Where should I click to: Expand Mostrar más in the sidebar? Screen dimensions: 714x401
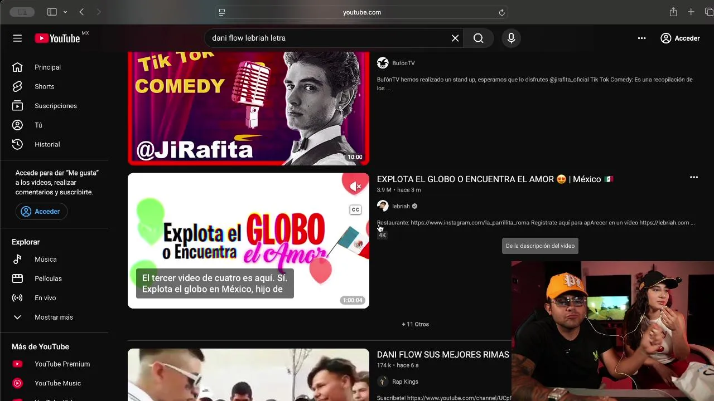tap(55, 317)
